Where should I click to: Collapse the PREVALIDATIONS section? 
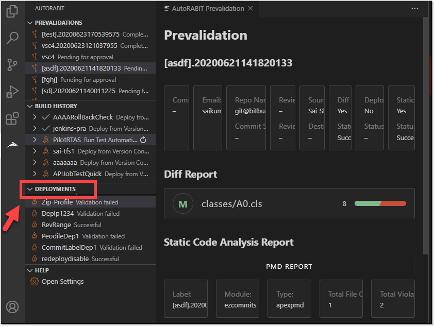pyautogui.click(x=29, y=23)
